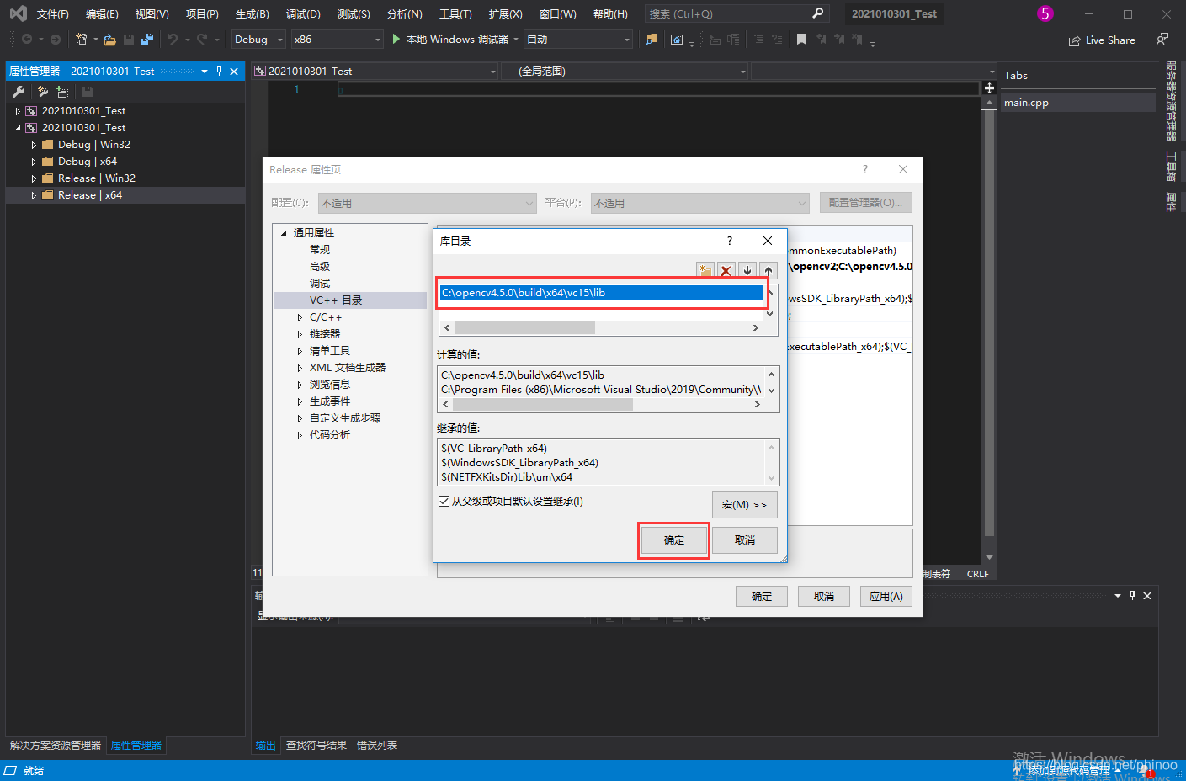Click the save all icon in main toolbar

pyautogui.click(x=147, y=40)
